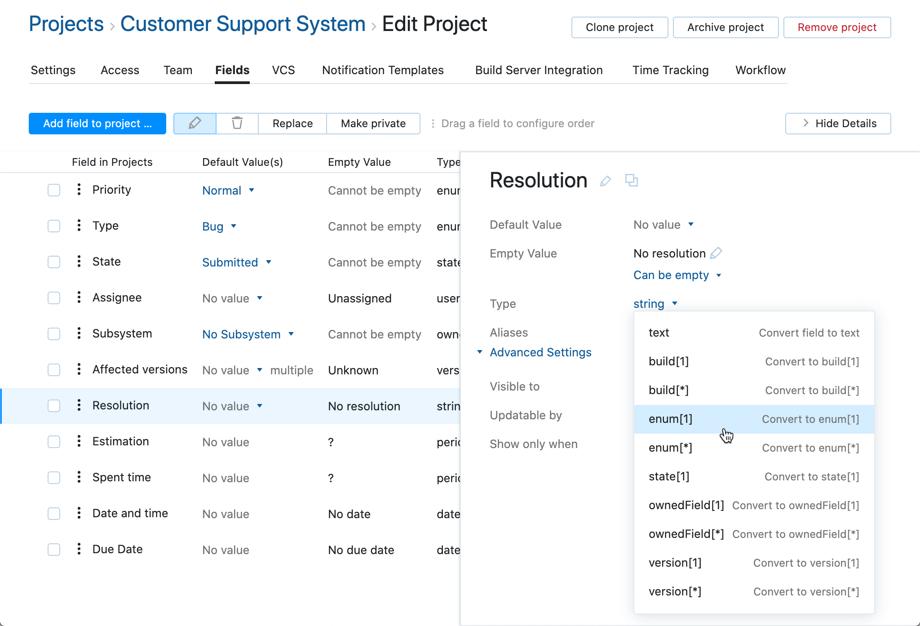Check the checkbox for the State field
Image resolution: width=920 pixels, height=626 pixels.
[53, 262]
